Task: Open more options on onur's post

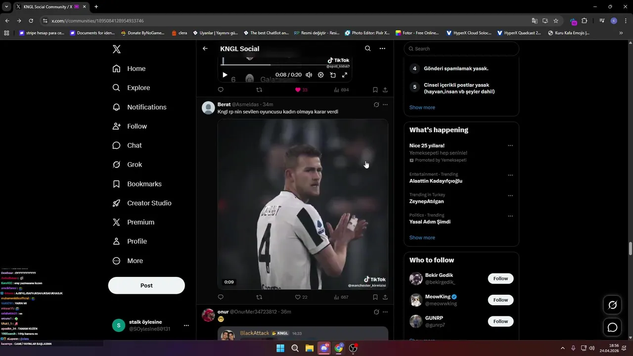Action: (x=385, y=312)
